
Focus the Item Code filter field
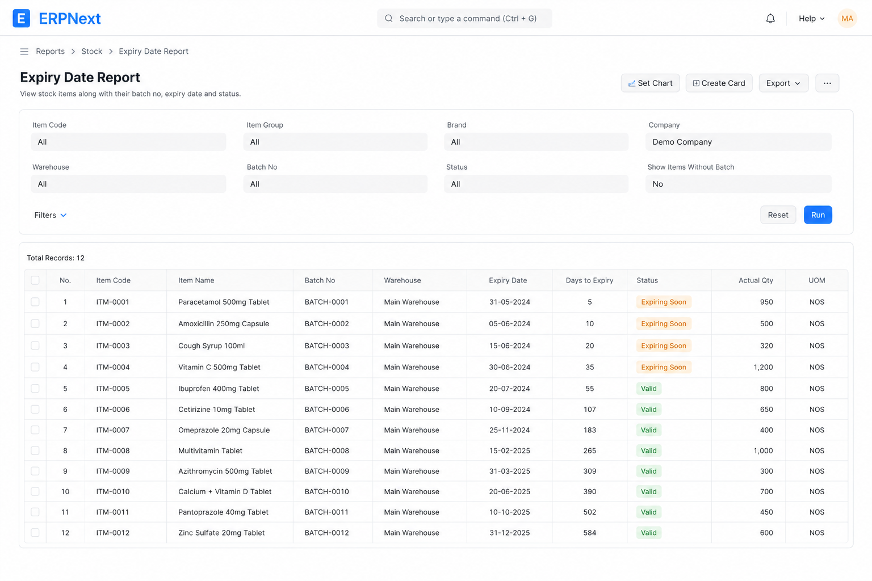point(128,142)
